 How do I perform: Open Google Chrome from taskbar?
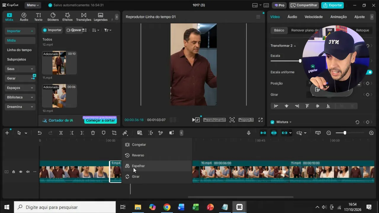[x=167, y=207]
